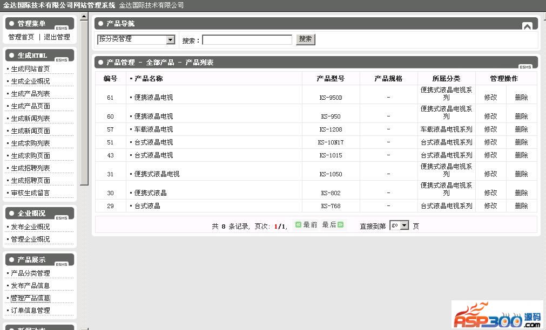
Task: Click 退出管理 link
Action: point(57,37)
